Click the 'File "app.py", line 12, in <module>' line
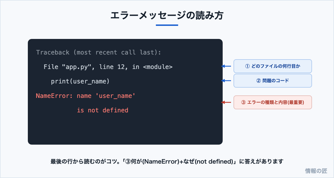 (x=108, y=67)
